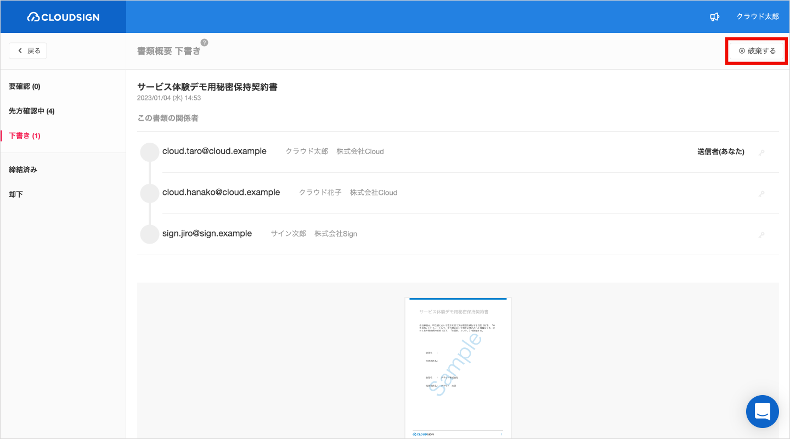Open the クラウド太郎 account menu
Viewport: 790px width, 439px height.
757,17
